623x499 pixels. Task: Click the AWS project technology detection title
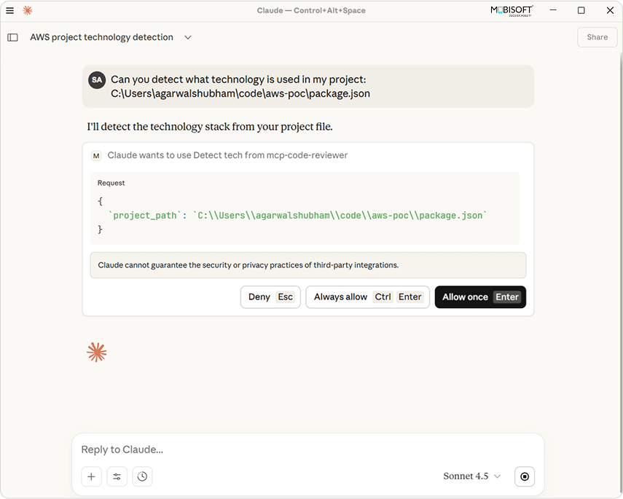[101, 37]
